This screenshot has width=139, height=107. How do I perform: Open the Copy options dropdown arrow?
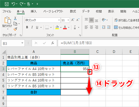click(19, 24)
